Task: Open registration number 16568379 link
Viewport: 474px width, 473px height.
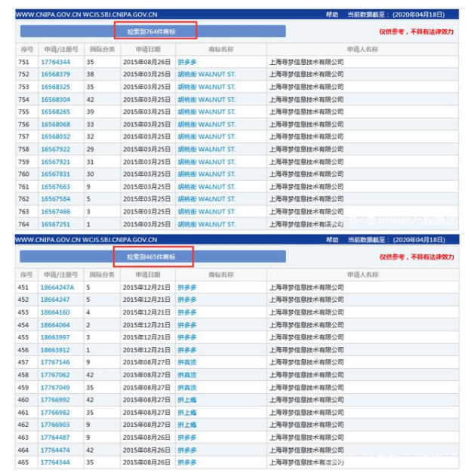Action: coord(56,74)
